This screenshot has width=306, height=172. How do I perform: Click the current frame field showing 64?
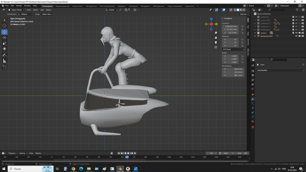tap(211, 153)
